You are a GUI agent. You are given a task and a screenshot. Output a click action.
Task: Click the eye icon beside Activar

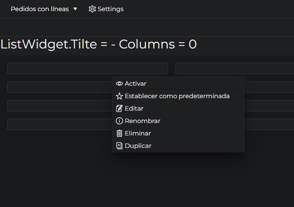click(x=119, y=84)
